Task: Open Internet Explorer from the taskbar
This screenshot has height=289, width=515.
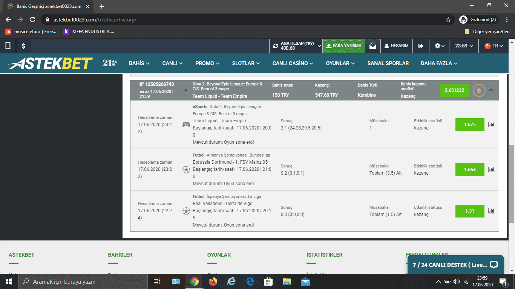Action: pos(231,281)
